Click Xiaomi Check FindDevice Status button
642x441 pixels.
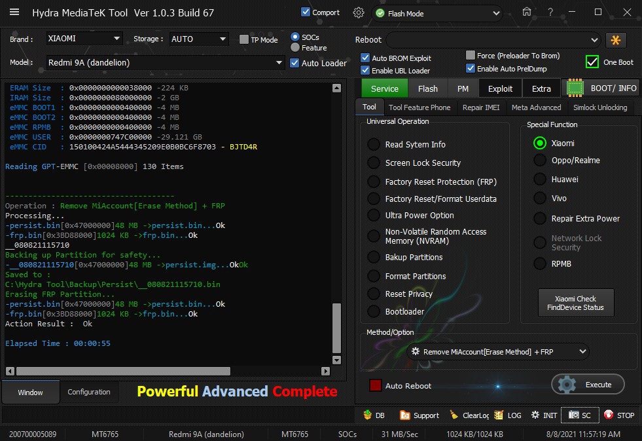(576, 303)
